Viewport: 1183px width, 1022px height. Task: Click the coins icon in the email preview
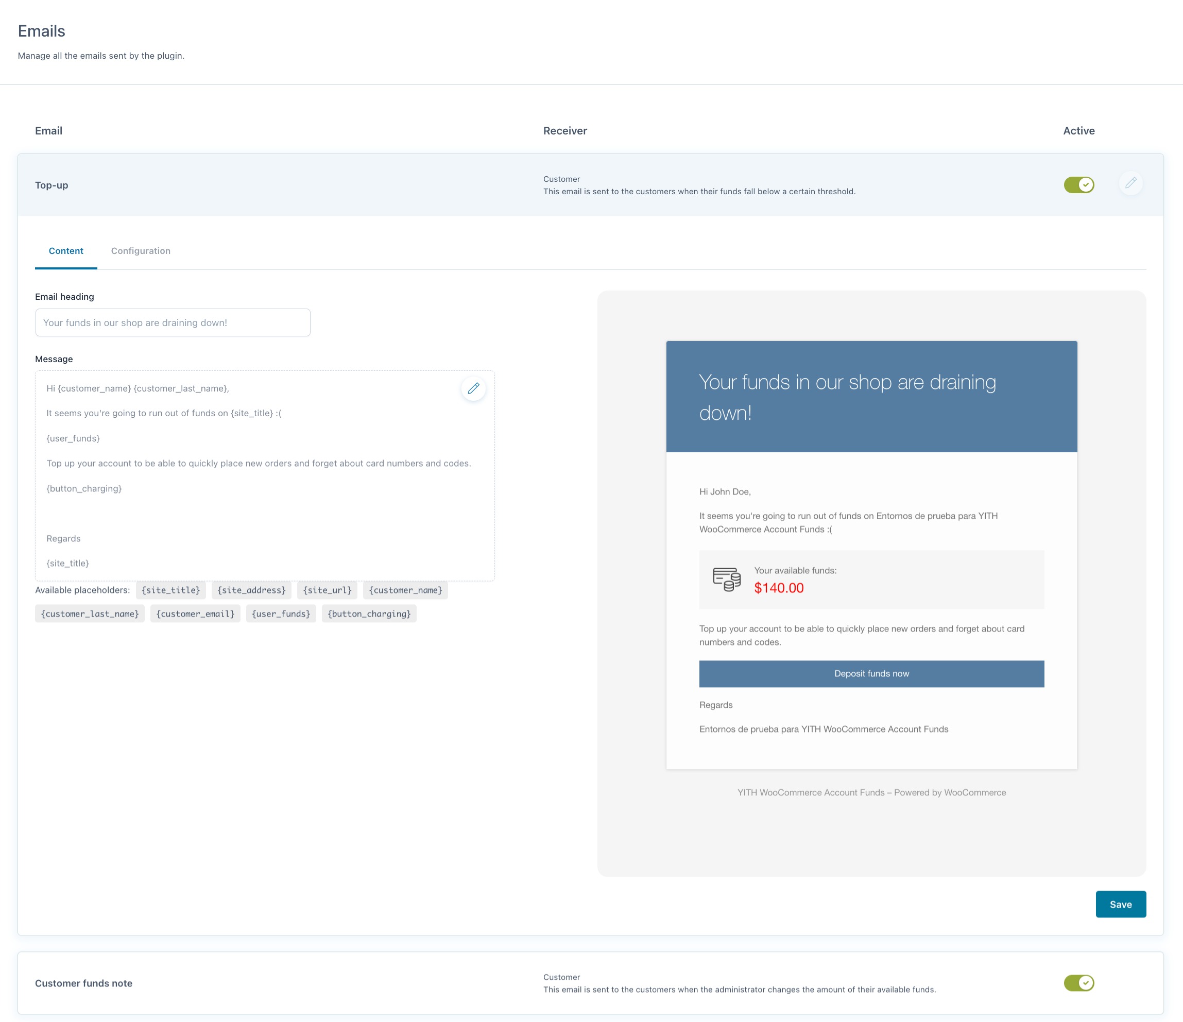(726, 579)
